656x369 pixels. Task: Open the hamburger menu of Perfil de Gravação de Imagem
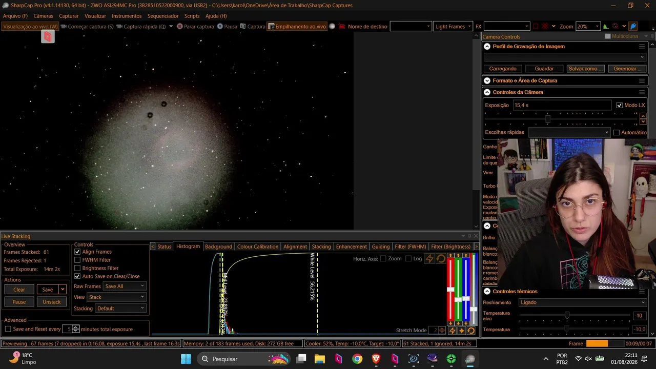[642, 46]
